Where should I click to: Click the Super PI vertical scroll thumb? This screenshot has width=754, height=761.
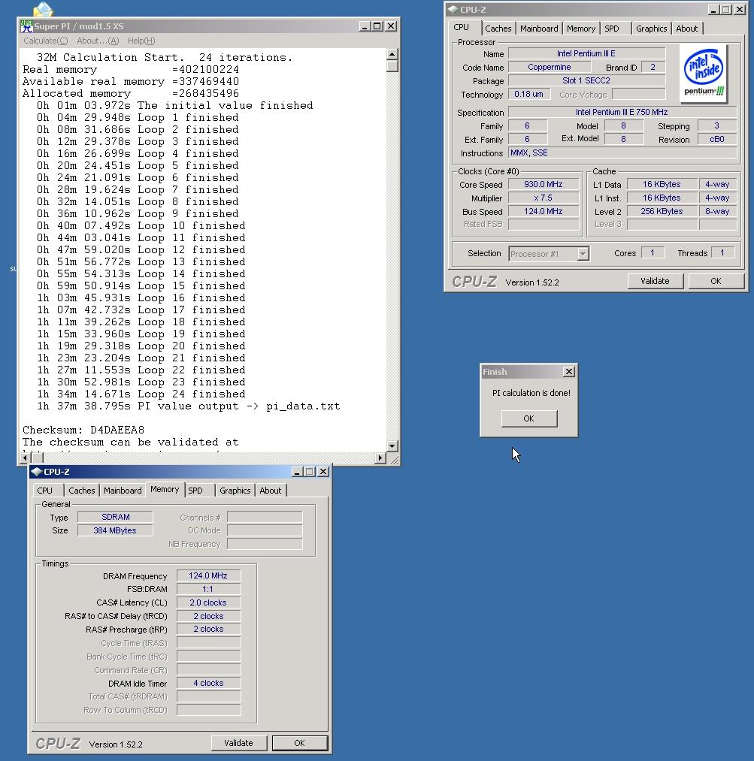click(x=392, y=65)
